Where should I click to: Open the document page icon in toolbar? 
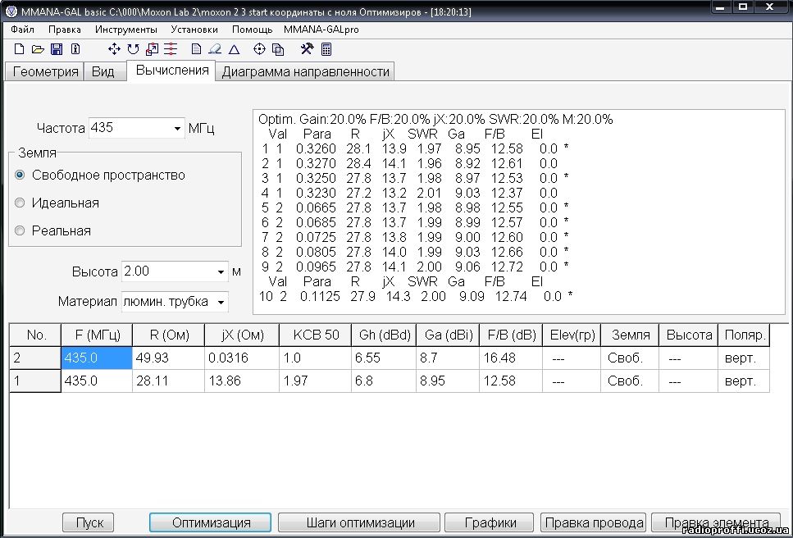[x=196, y=49]
